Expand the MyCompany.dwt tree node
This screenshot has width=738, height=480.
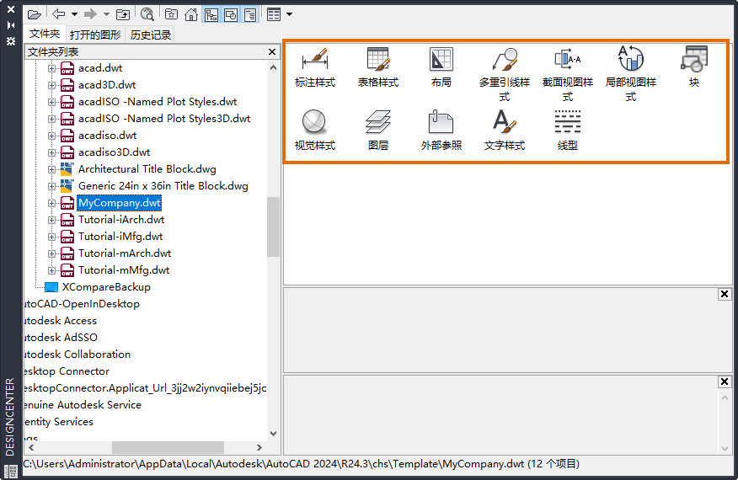click(51, 203)
